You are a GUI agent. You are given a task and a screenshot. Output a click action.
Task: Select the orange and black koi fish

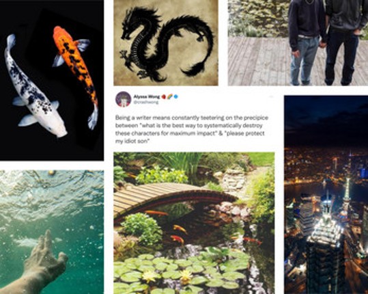pyautogui.click(x=76, y=75)
